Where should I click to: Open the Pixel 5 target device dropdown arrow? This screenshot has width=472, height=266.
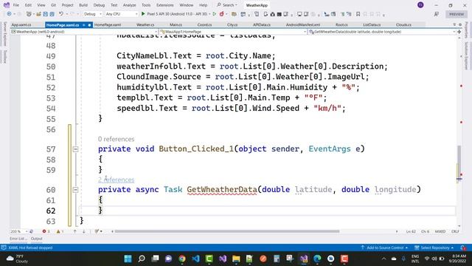coord(209,14)
